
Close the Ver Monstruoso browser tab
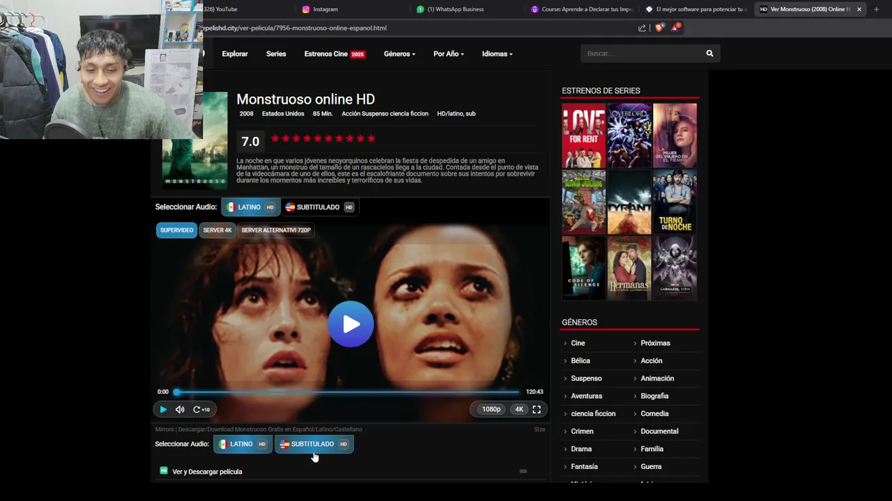click(x=859, y=9)
